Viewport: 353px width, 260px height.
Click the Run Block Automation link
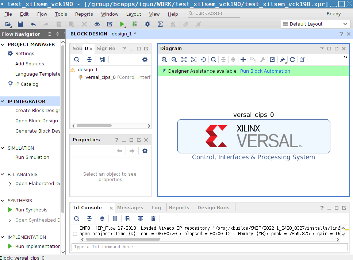point(265,71)
